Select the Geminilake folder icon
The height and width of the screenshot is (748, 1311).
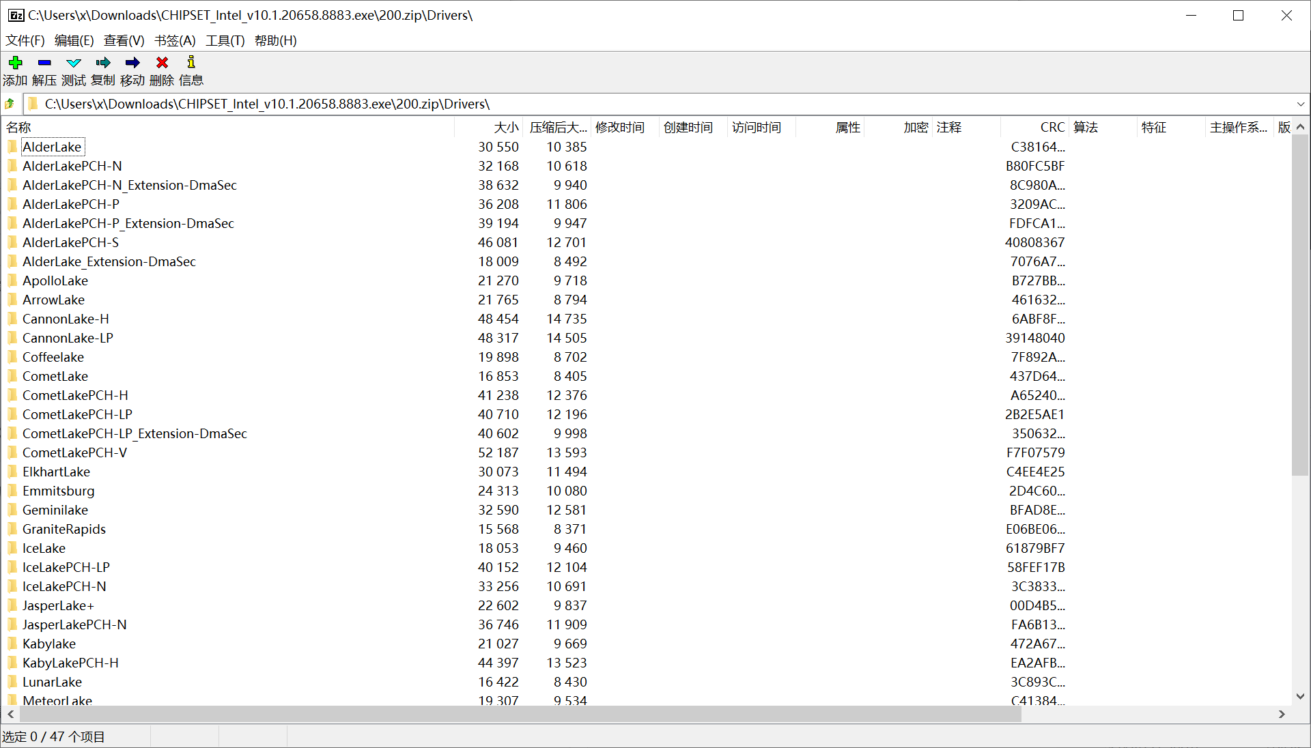pos(12,510)
